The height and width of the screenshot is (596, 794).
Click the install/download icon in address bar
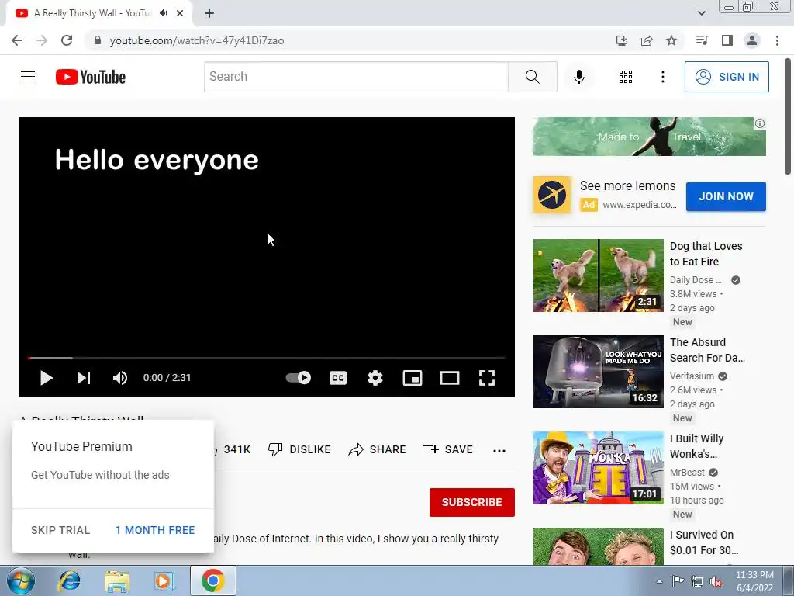pos(621,40)
